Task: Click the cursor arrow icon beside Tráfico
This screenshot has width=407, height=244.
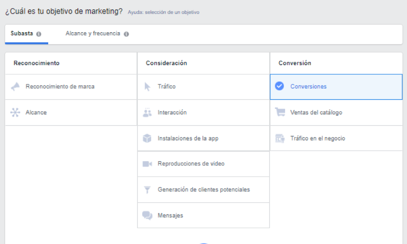Action: pos(147,87)
